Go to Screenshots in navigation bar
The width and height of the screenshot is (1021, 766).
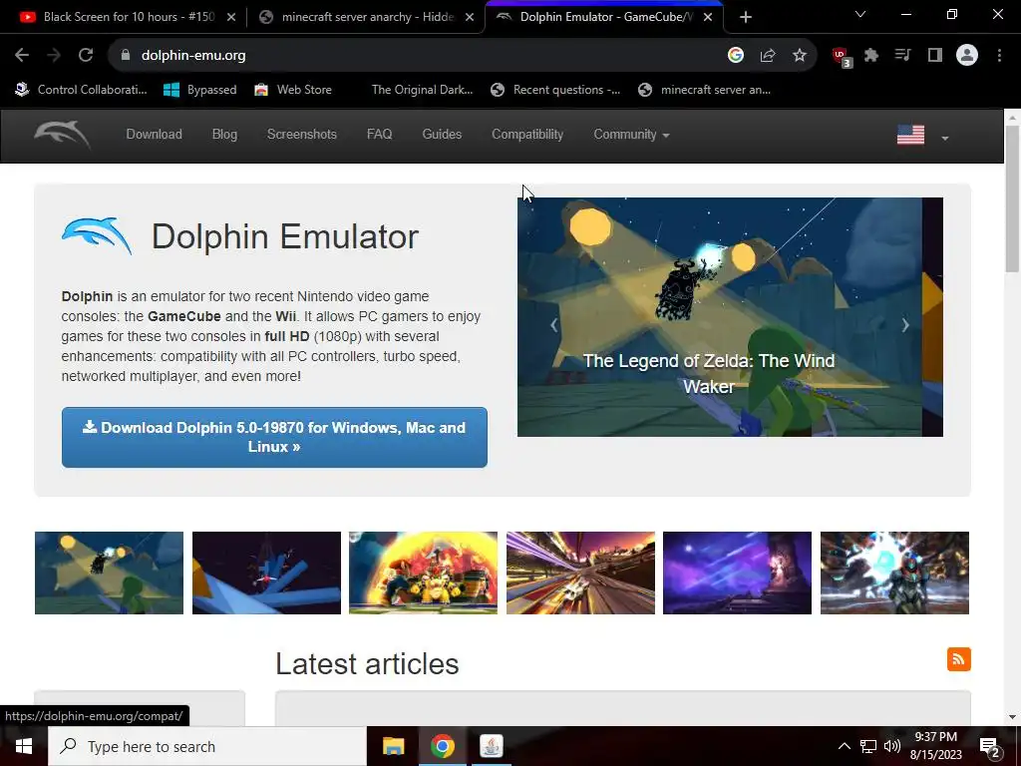(x=301, y=135)
